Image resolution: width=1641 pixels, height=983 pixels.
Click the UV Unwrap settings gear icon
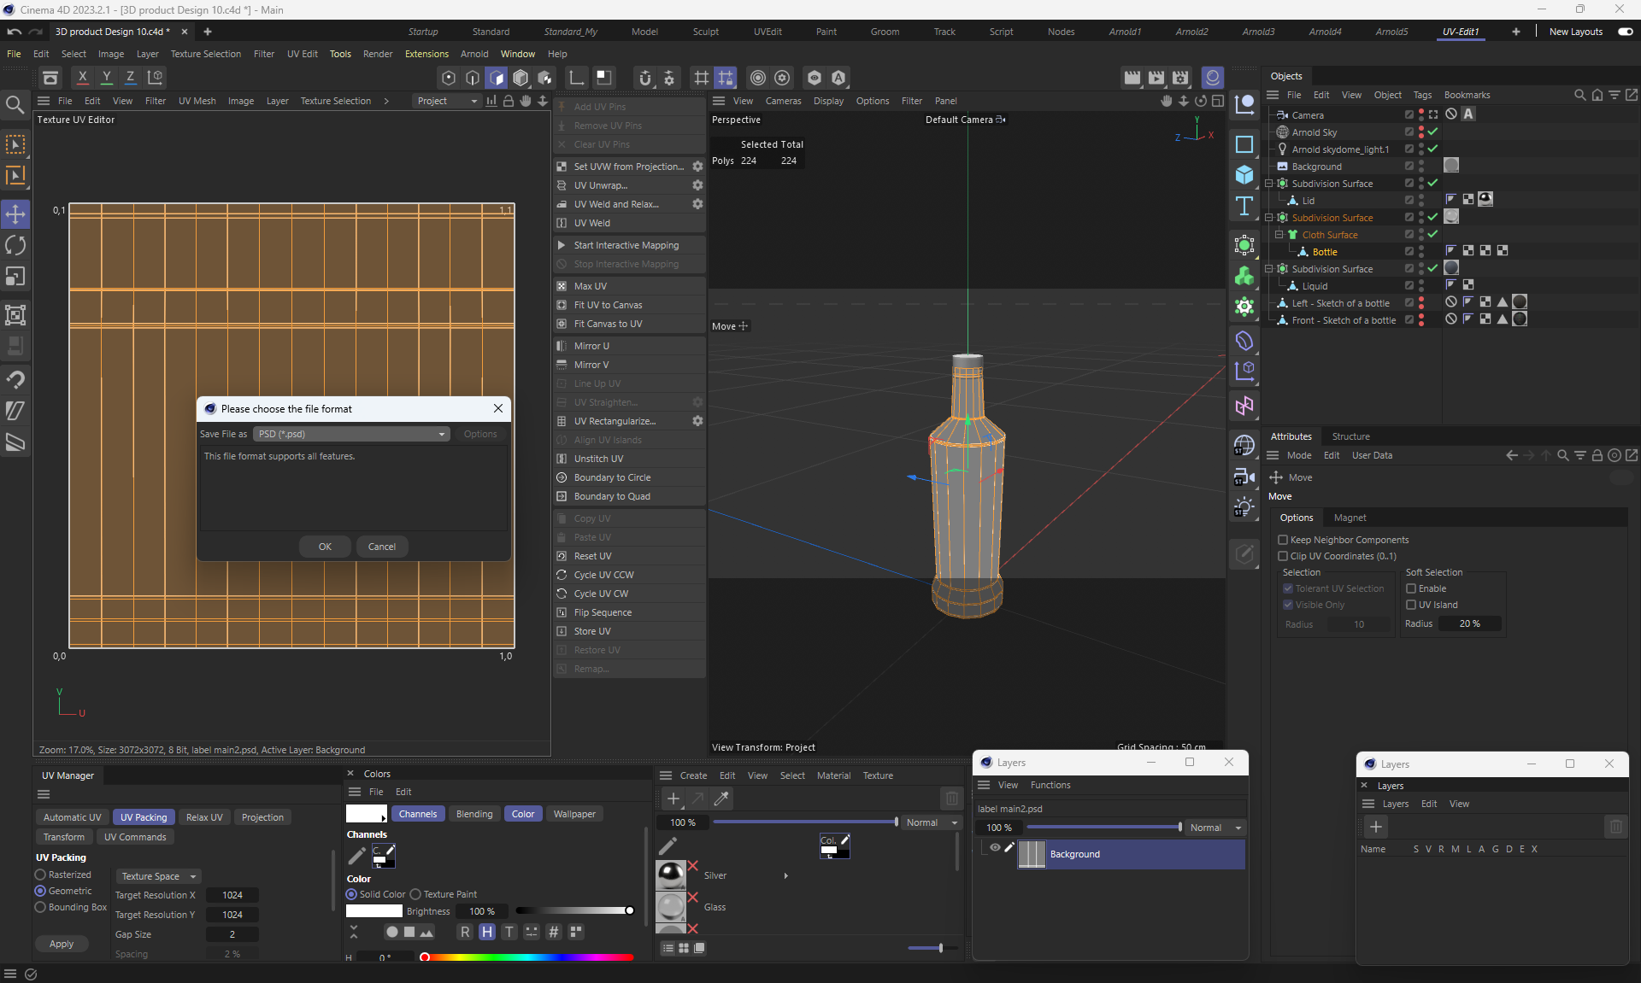[x=697, y=185]
